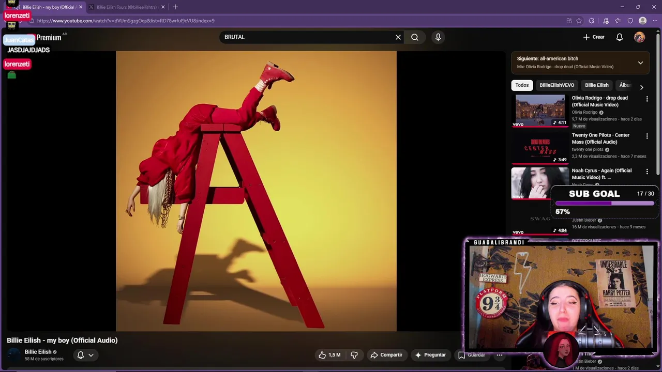This screenshot has width=662, height=372.
Task: Select the BillieEilishVEVO filter chip
Action: coord(556,85)
